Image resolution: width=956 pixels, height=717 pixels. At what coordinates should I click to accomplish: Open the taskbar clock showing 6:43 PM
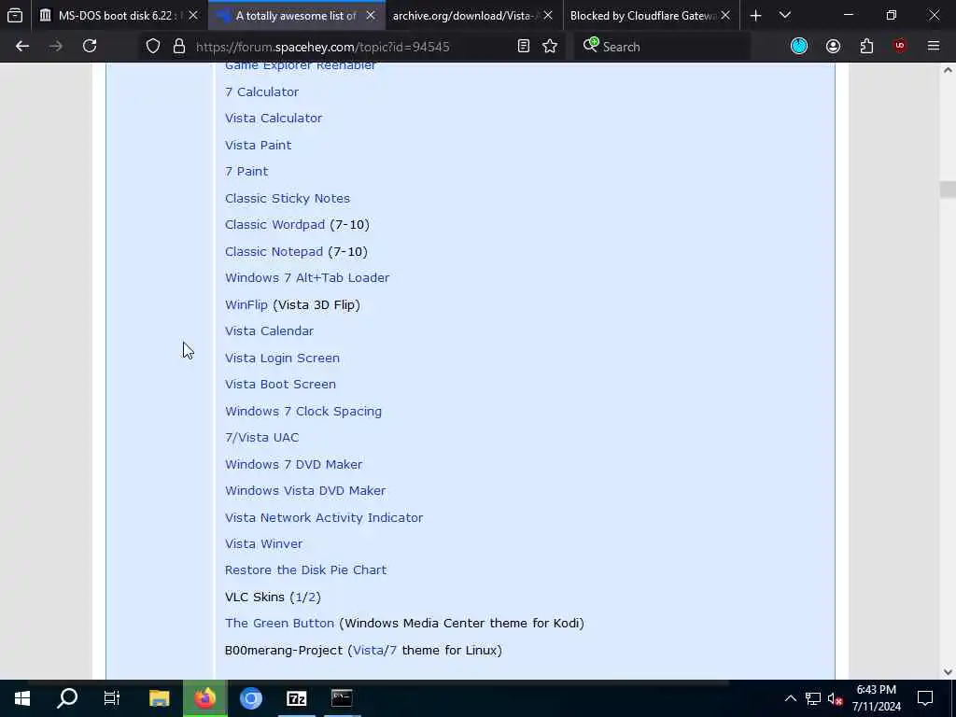point(876,698)
